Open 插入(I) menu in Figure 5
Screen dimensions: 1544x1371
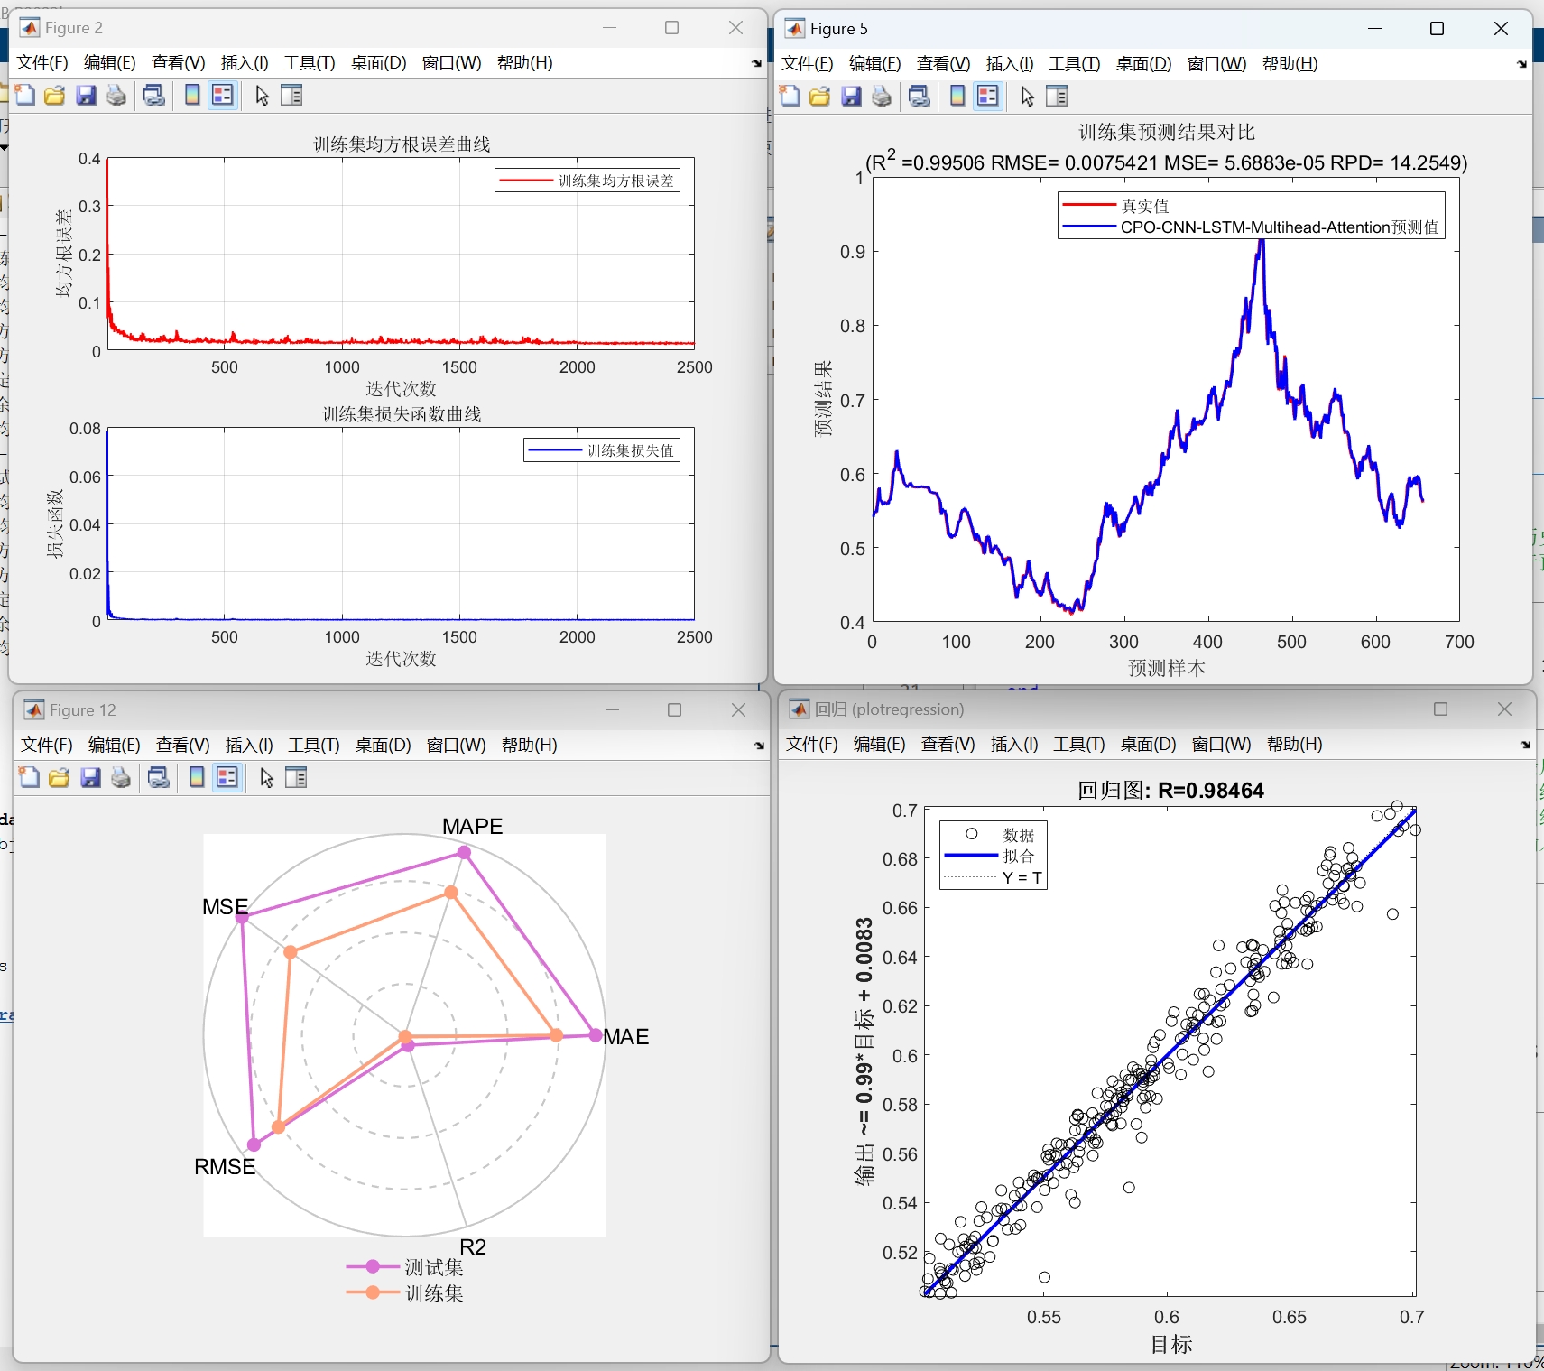[x=1010, y=64]
